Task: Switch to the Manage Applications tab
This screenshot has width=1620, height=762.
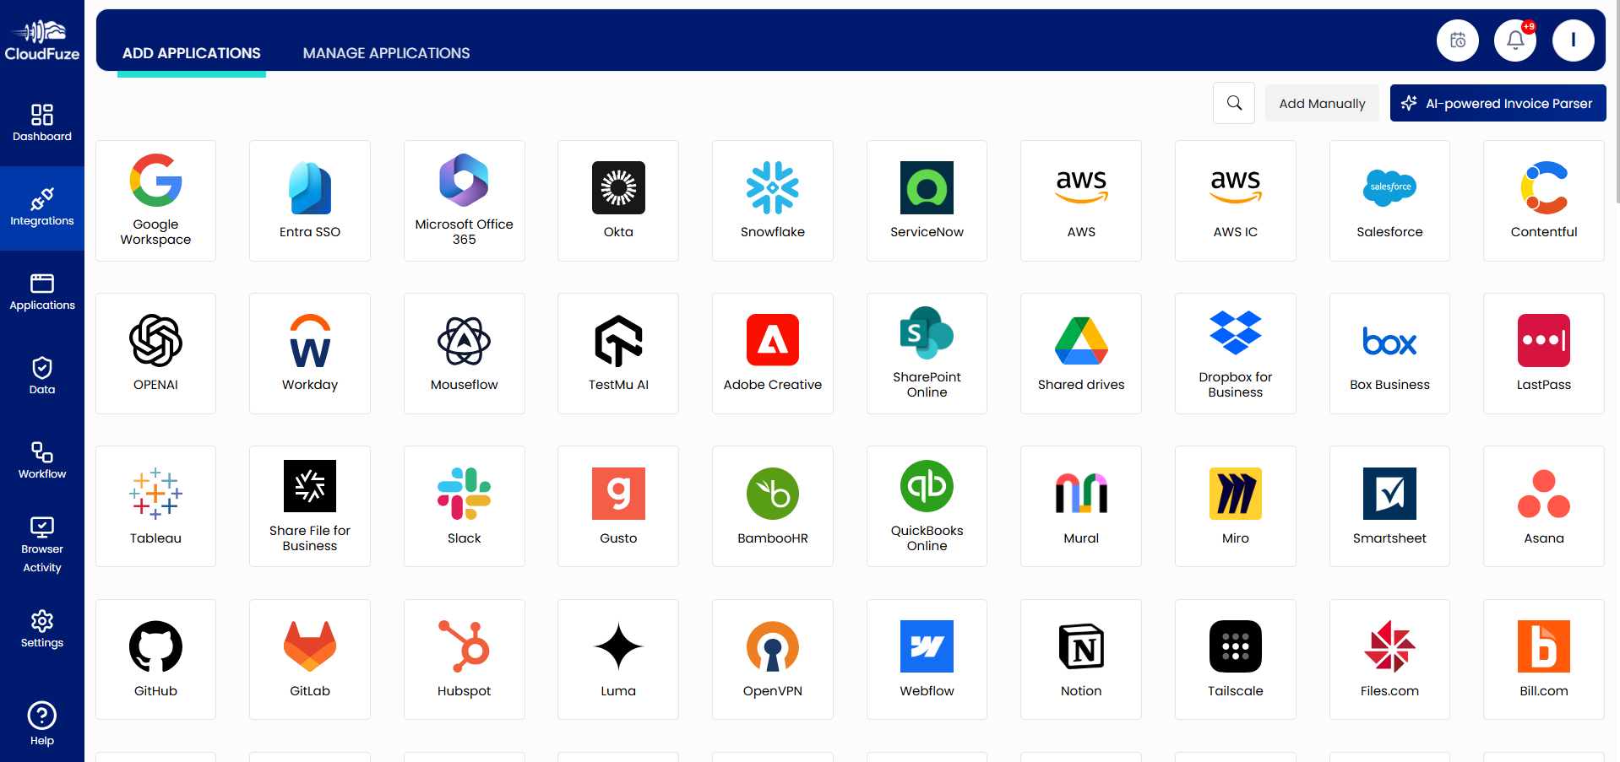Action: [386, 52]
